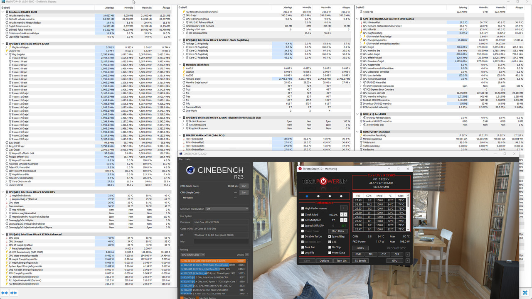Click the thermometer icon beside Core maximum
The width and height of the screenshot is (532, 299).
7,206
